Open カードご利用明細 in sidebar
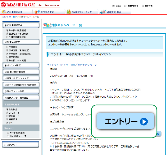168x155 pixels. click(17, 30)
